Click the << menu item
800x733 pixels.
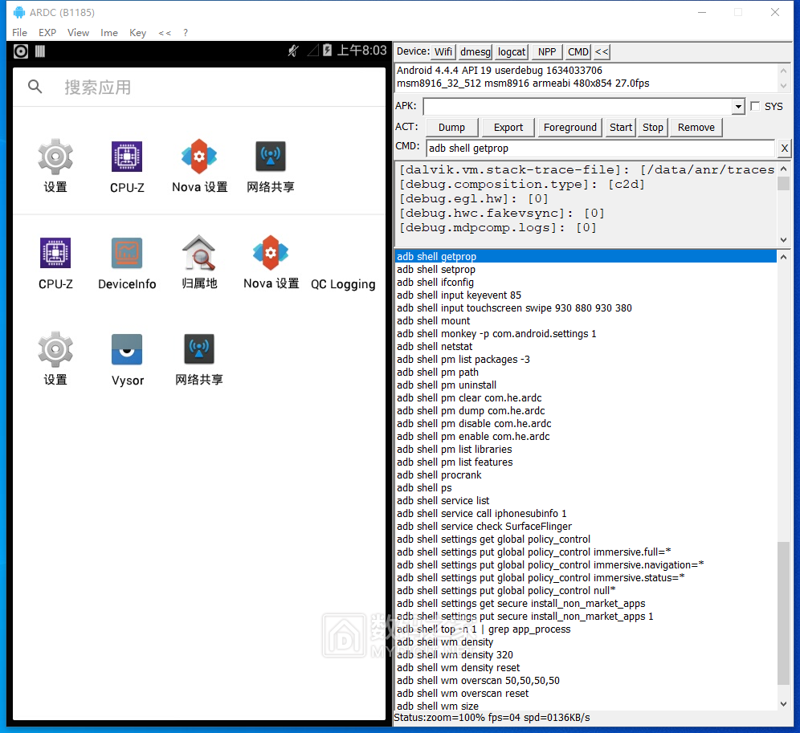[165, 33]
